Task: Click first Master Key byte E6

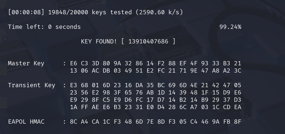Action: tap(74, 64)
